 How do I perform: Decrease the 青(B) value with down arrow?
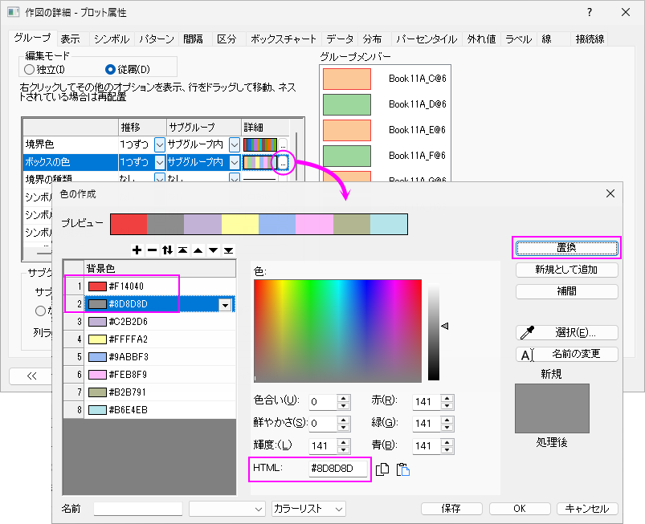point(447,449)
